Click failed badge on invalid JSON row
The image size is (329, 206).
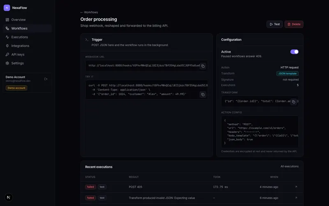click(90, 198)
